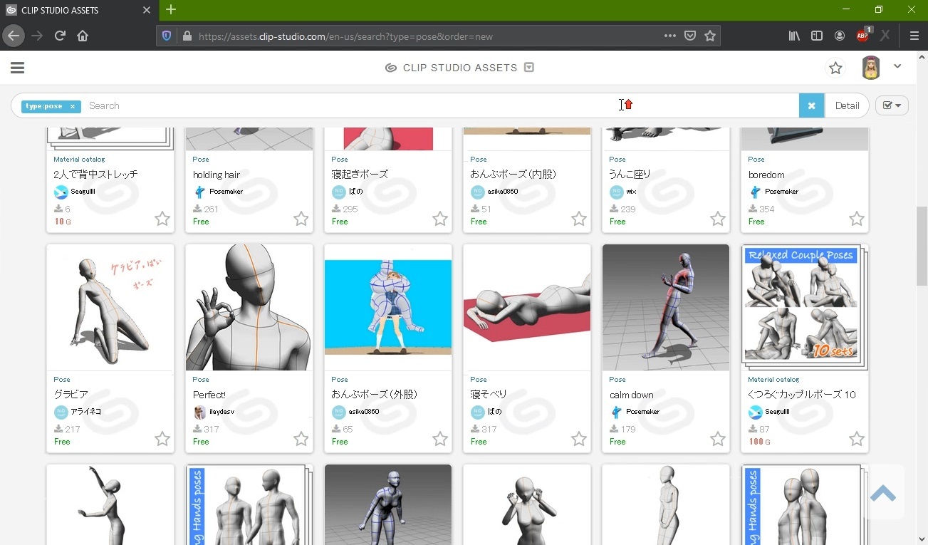Click the browser address bar URL

click(345, 36)
